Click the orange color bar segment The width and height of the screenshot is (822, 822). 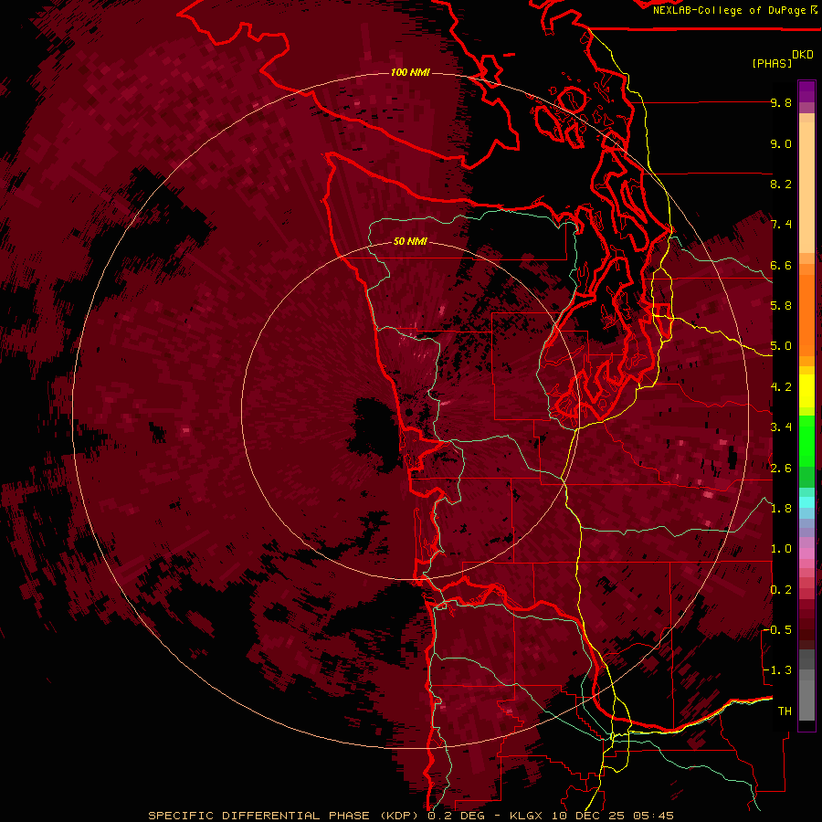tap(806, 314)
